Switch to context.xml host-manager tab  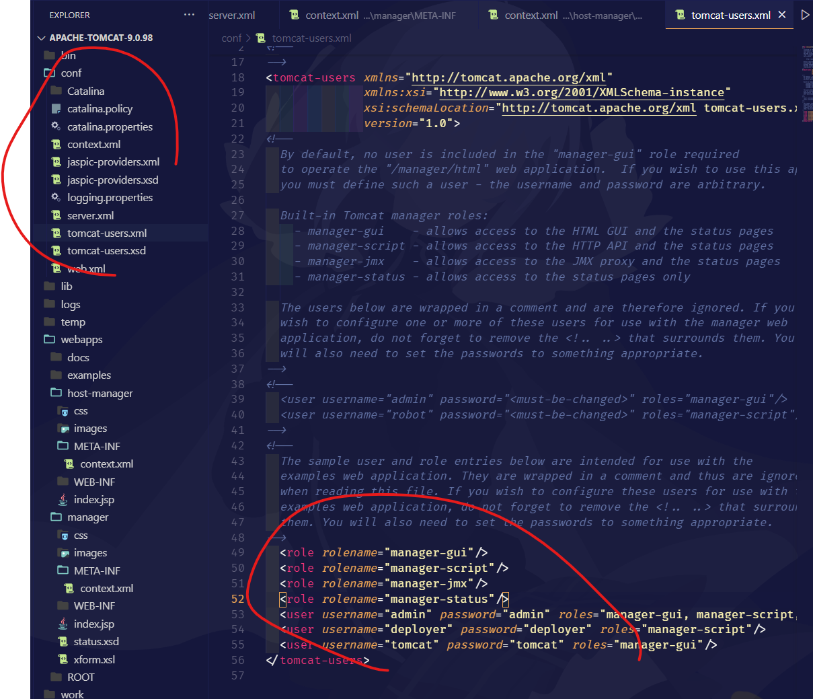coord(566,15)
